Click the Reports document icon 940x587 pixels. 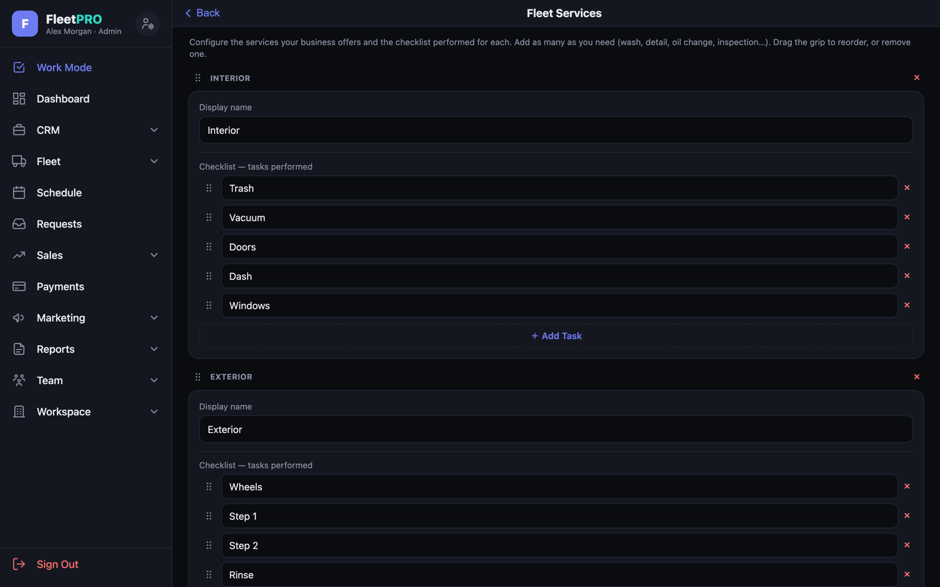click(19, 349)
